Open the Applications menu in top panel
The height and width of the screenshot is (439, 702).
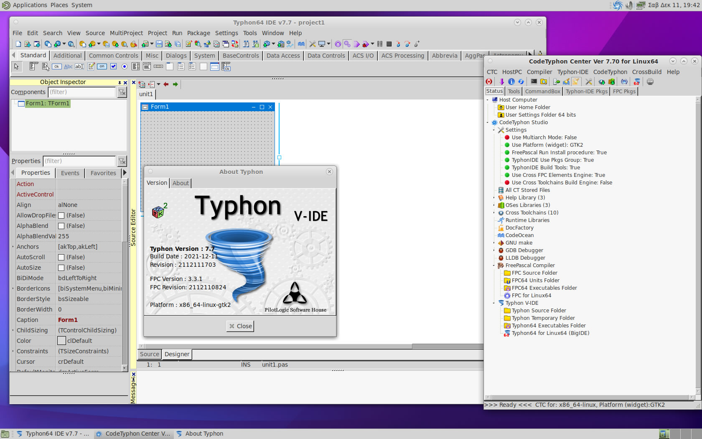[30, 5]
